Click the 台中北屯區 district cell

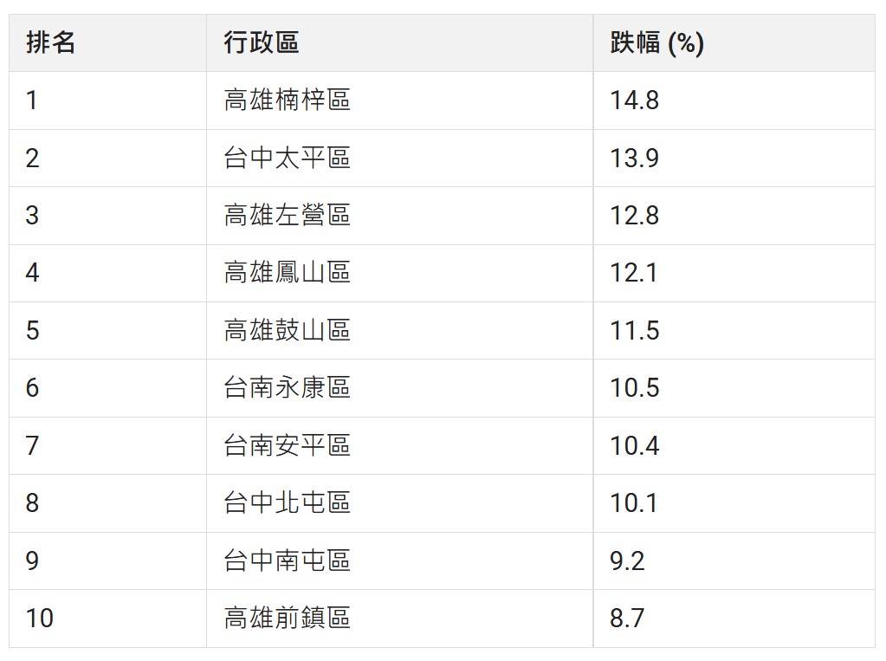coord(287,502)
